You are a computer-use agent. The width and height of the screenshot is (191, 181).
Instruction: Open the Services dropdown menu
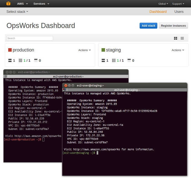point(41,4)
